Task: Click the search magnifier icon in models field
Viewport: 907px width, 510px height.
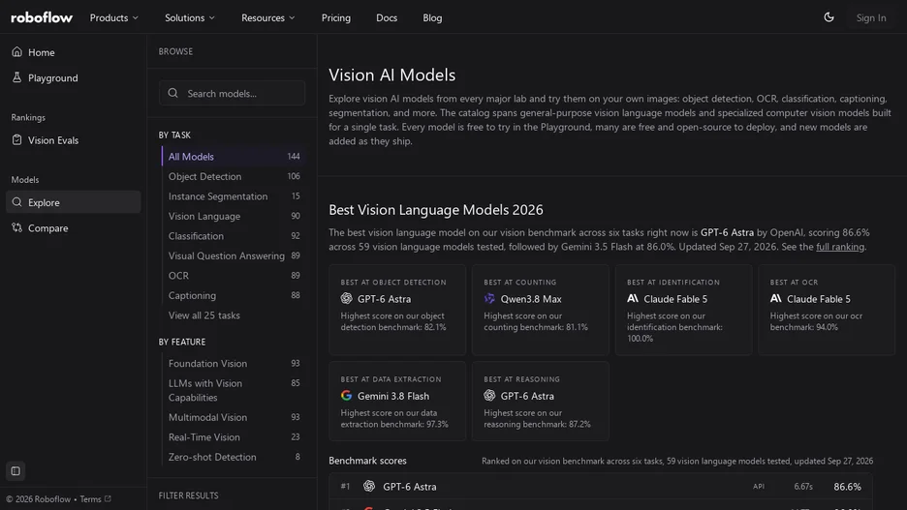Action: coord(172,93)
